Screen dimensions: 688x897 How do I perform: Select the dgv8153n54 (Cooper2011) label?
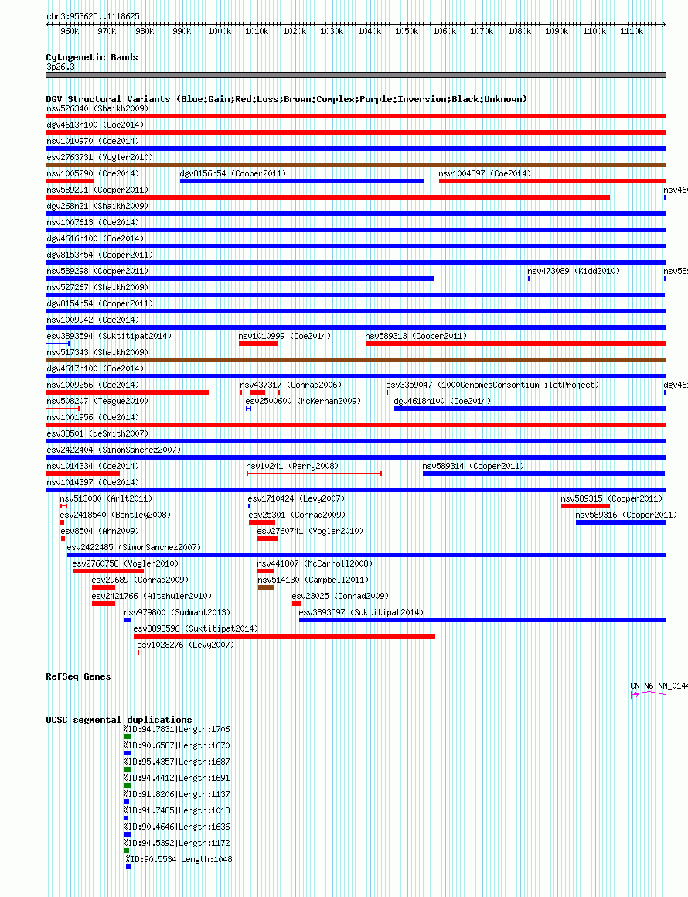click(100, 255)
